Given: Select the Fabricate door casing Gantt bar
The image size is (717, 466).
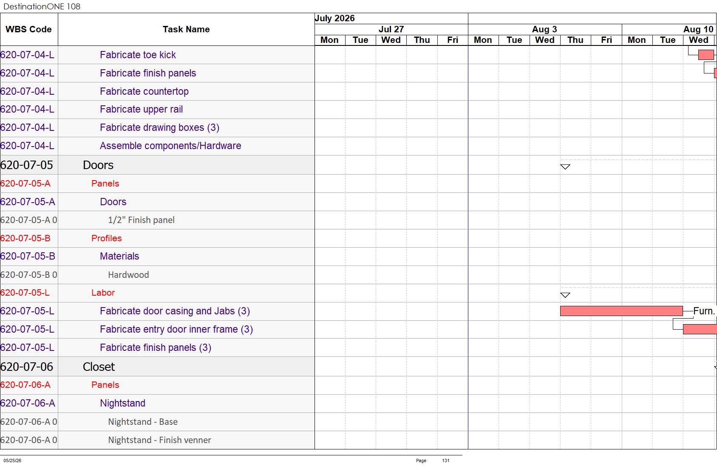Looking at the screenshot, I should (621, 311).
